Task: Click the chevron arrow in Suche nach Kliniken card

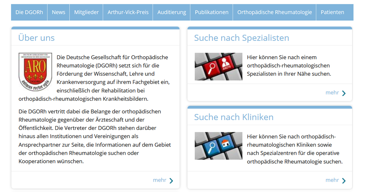Action: (344, 180)
